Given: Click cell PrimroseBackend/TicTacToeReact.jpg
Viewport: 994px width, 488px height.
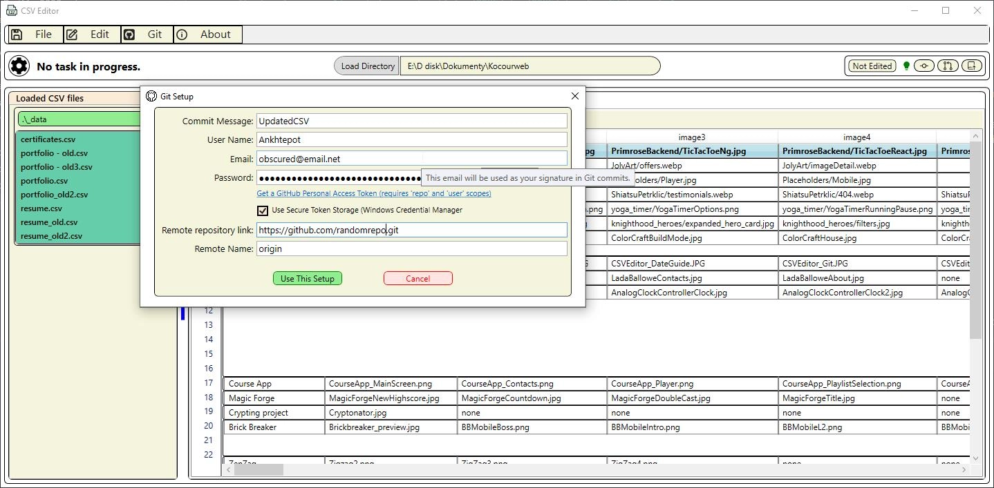Looking at the screenshot, I should coord(858,151).
